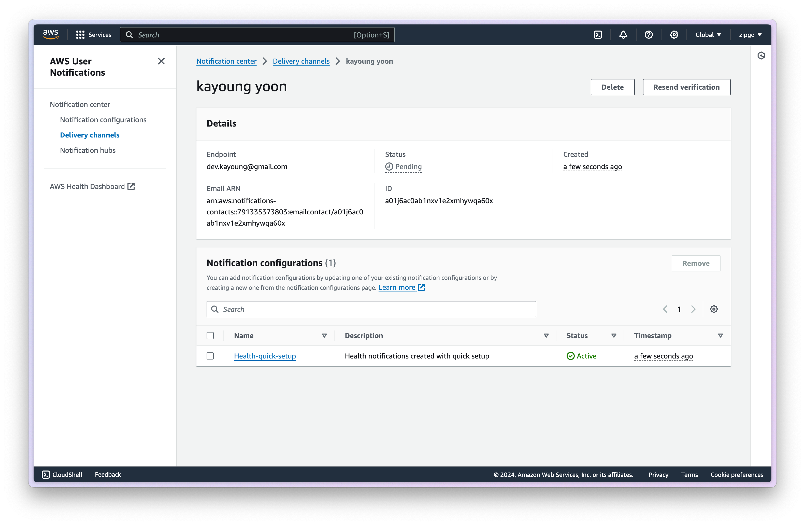Go to Notification configurations in sidebar
The width and height of the screenshot is (805, 525).
coord(103,120)
